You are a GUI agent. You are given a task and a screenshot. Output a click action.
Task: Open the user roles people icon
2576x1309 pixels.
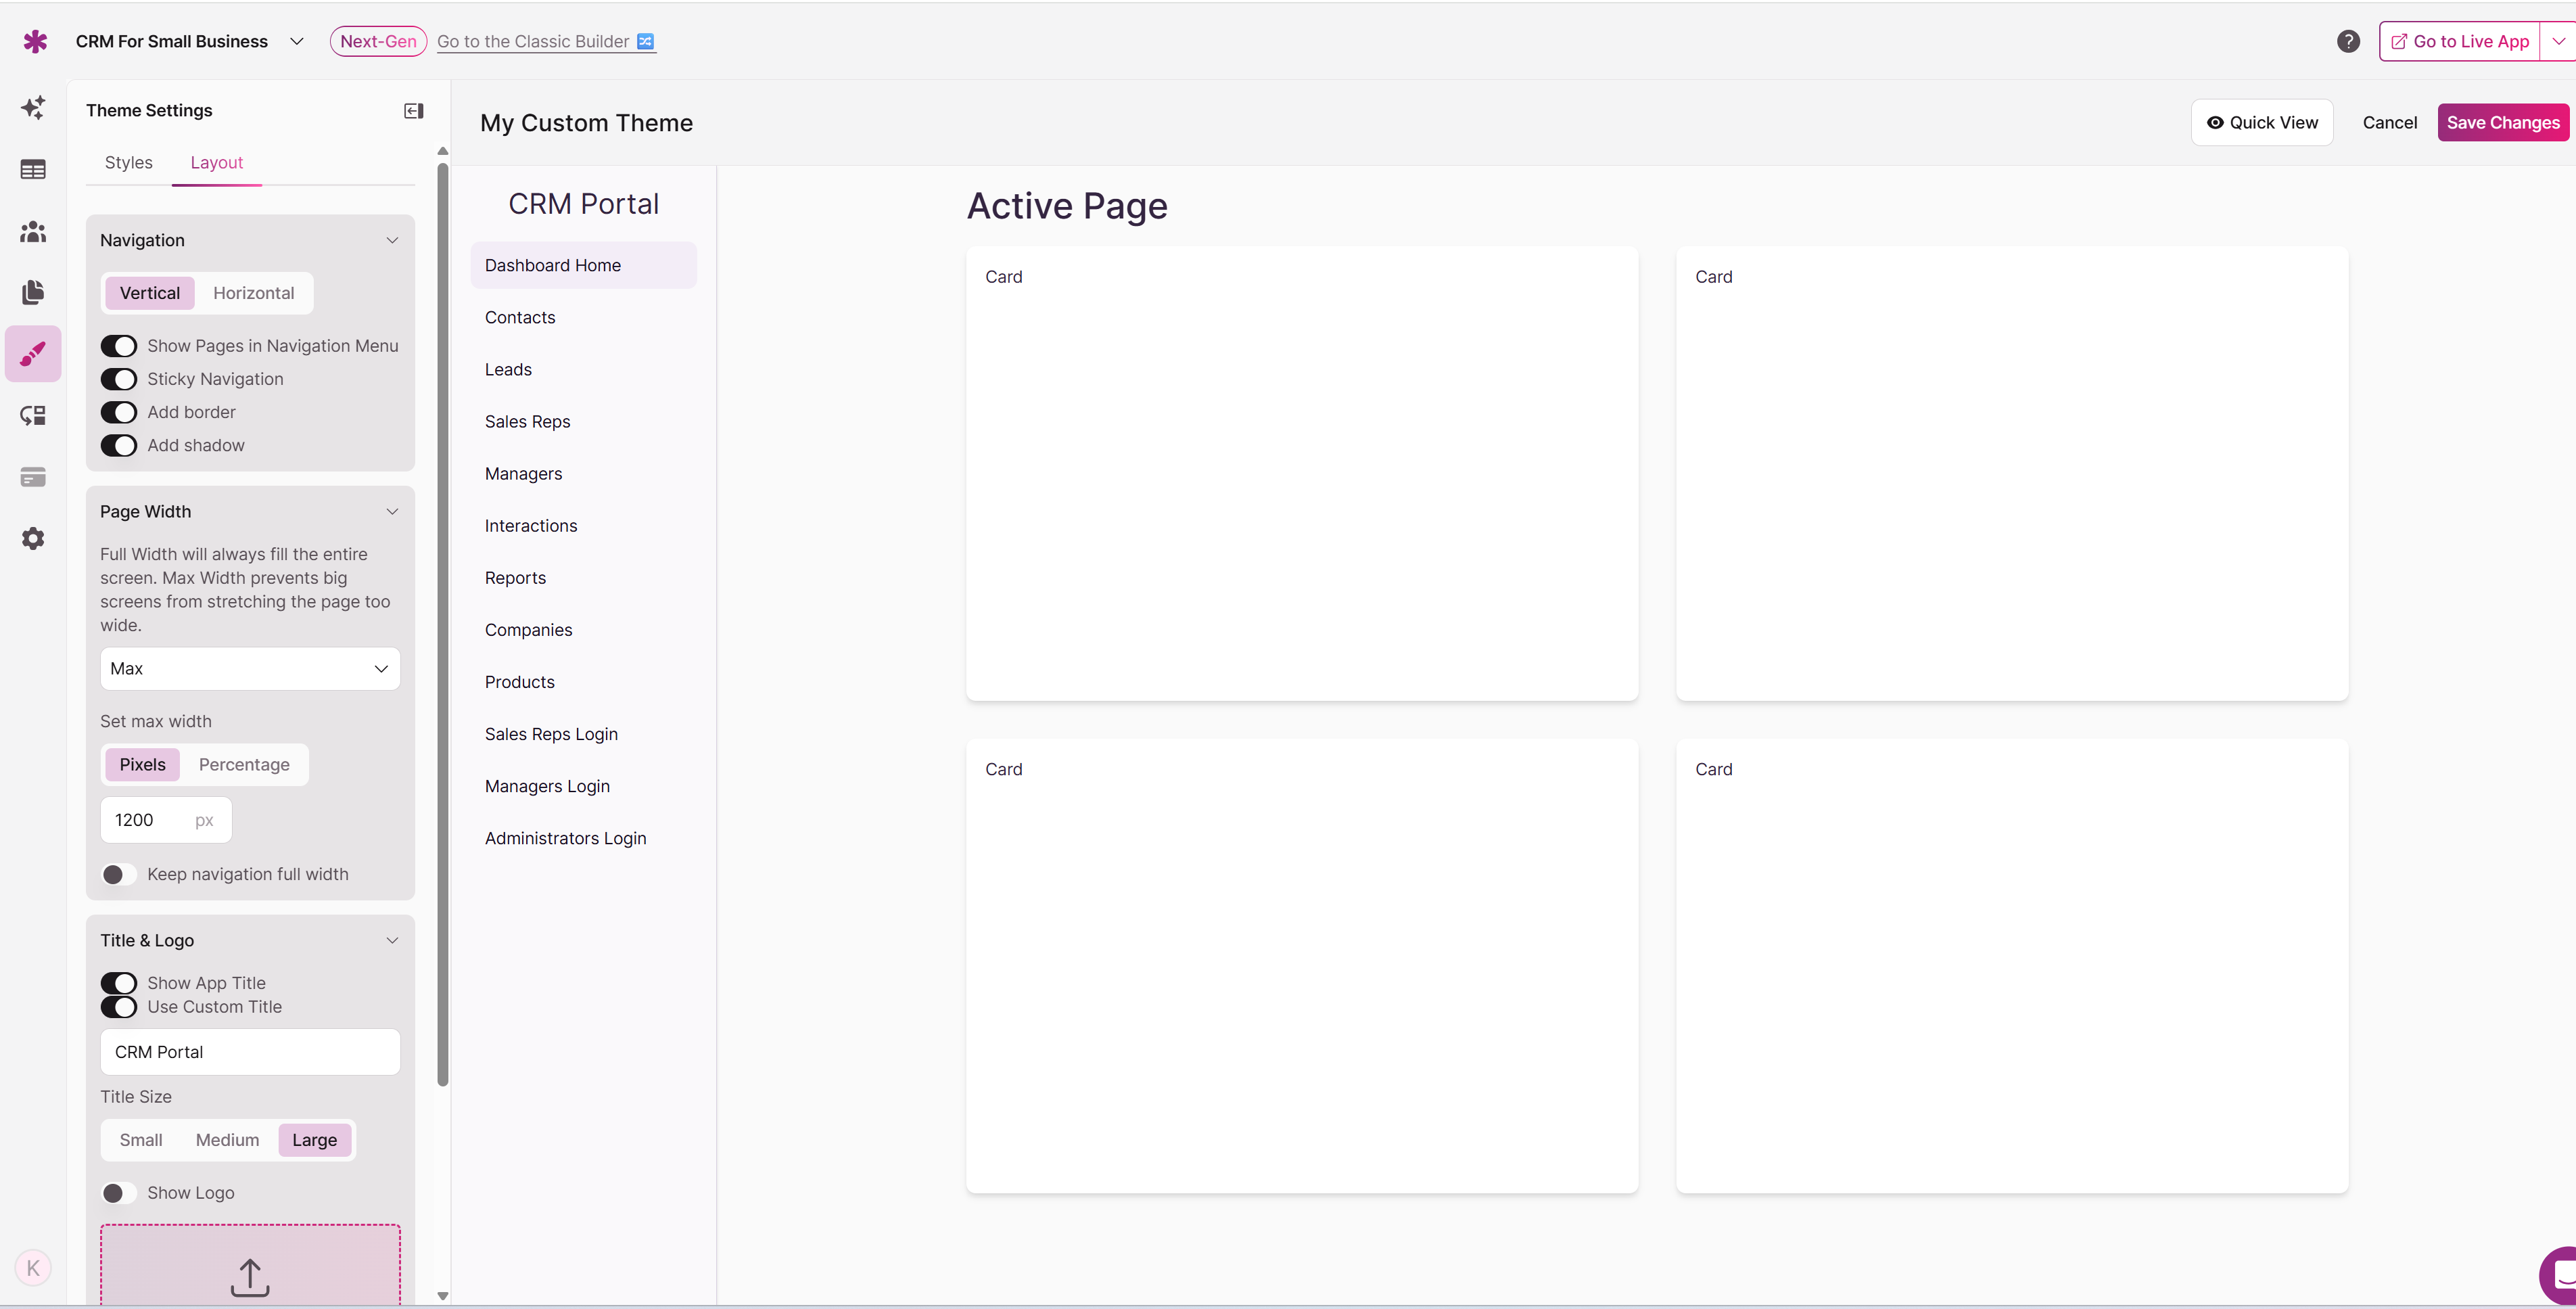(x=33, y=232)
